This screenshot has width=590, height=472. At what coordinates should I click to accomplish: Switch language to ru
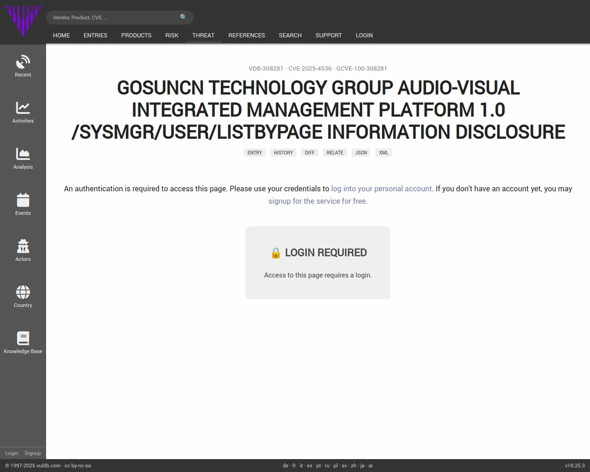pos(327,466)
